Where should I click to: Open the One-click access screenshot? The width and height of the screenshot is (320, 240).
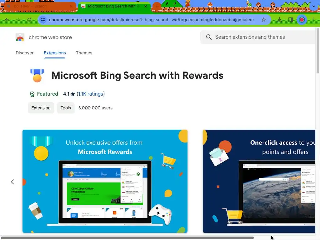(259, 181)
